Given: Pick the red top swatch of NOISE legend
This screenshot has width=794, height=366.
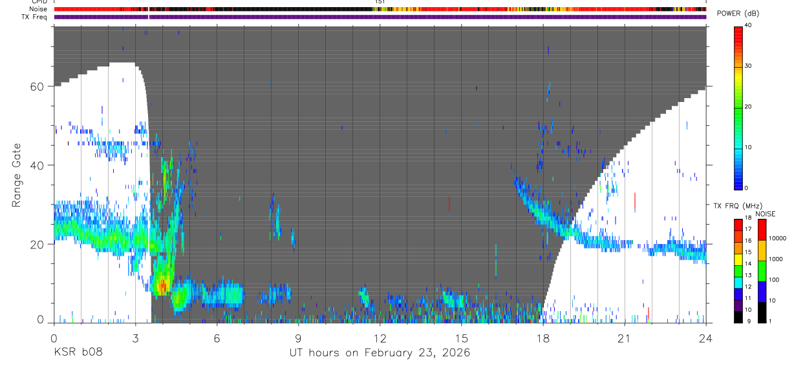Looking at the screenshot, I should tap(762, 230).
